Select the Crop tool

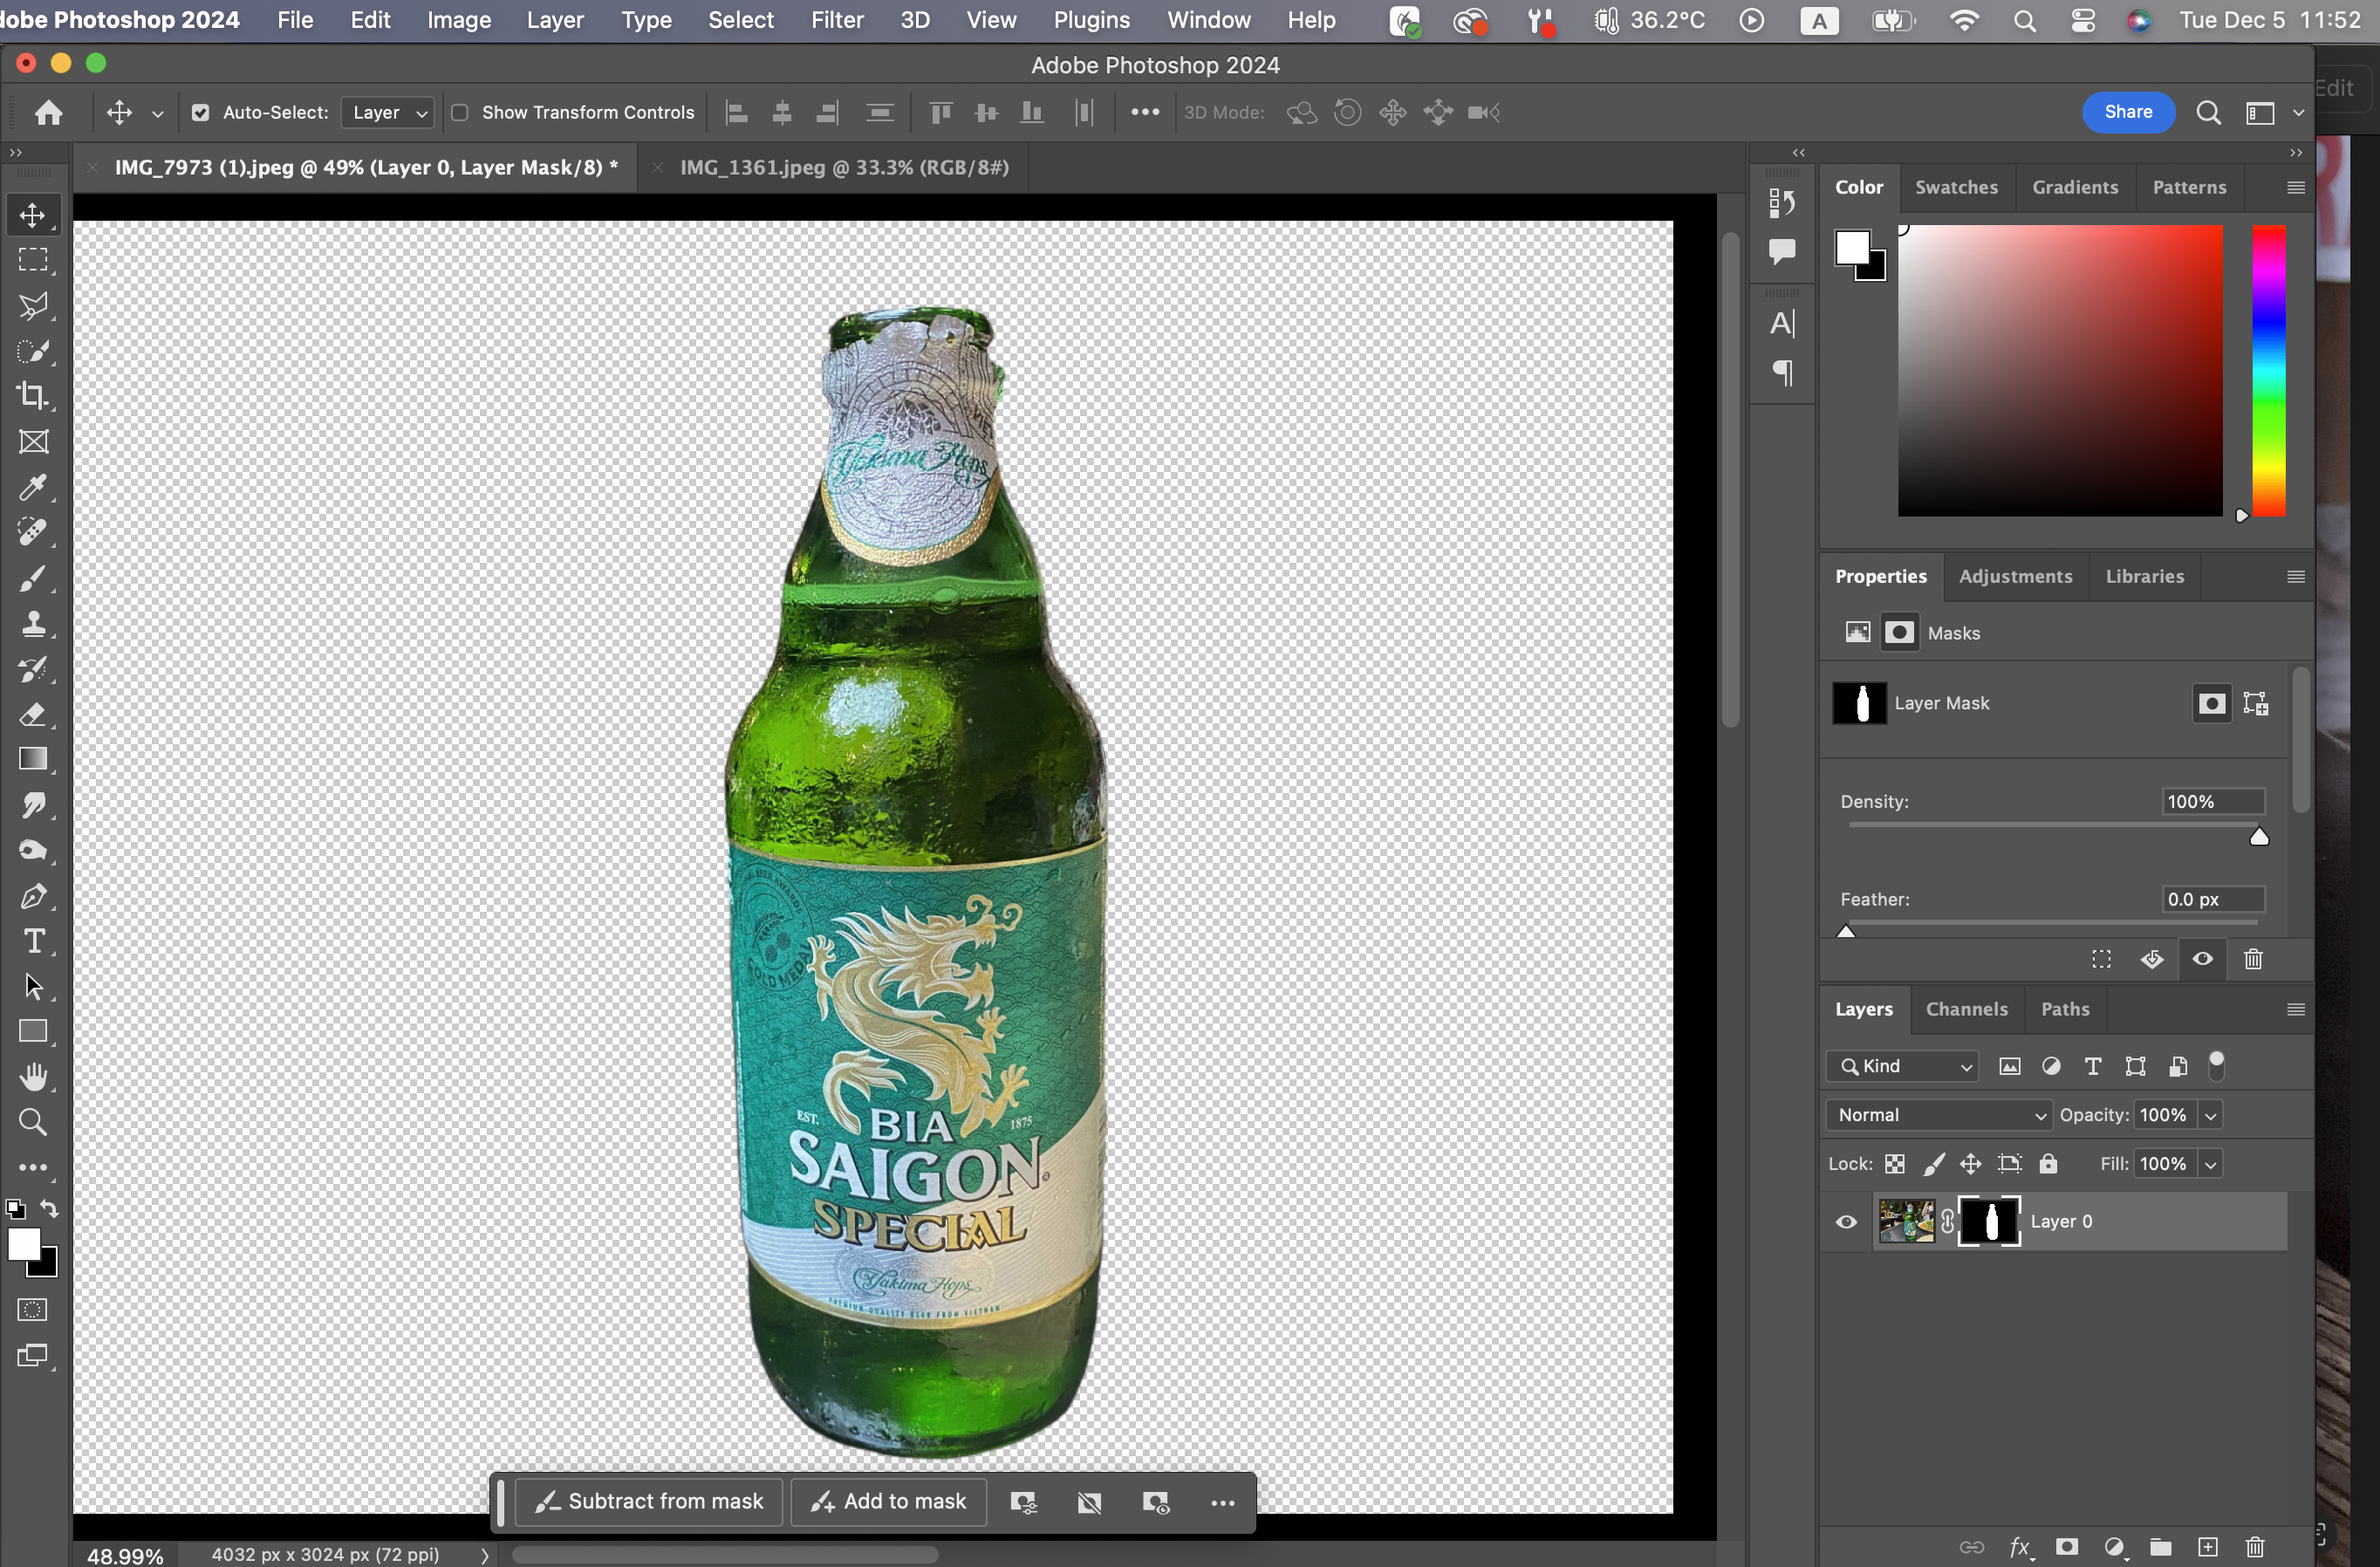(x=33, y=396)
